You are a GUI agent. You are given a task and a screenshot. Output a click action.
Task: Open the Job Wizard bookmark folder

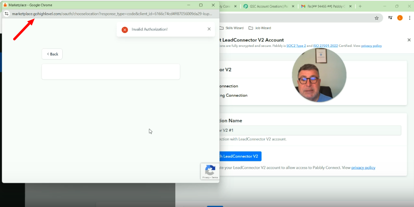click(x=260, y=28)
